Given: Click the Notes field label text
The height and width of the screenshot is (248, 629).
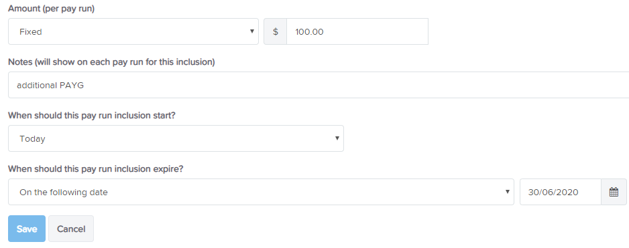Looking at the screenshot, I should [111, 62].
